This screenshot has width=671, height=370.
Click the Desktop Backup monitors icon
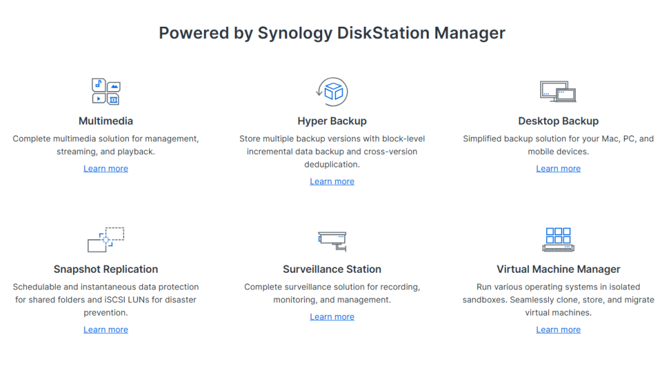pyautogui.click(x=558, y=91)
